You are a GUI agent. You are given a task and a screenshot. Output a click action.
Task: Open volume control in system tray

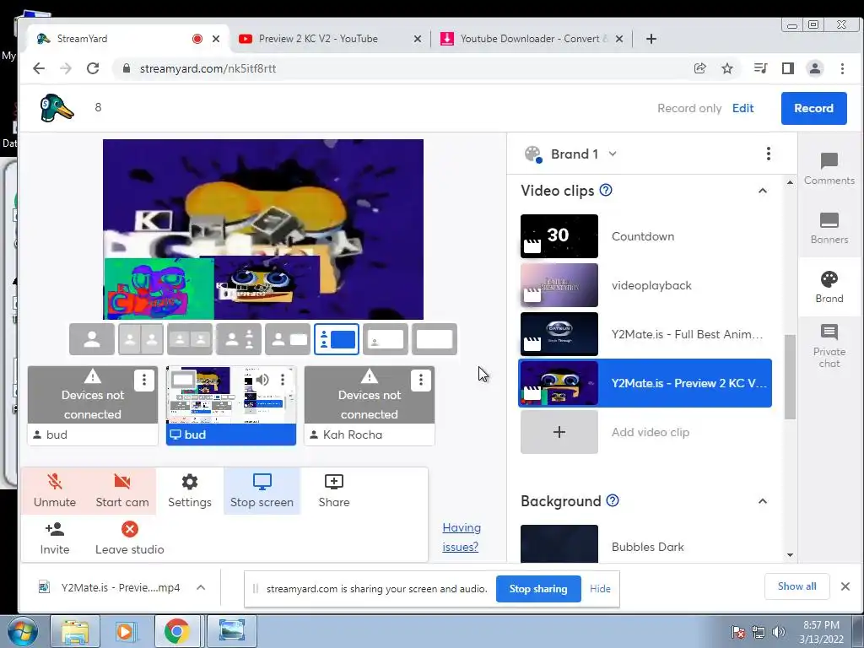tap(779, 631)
